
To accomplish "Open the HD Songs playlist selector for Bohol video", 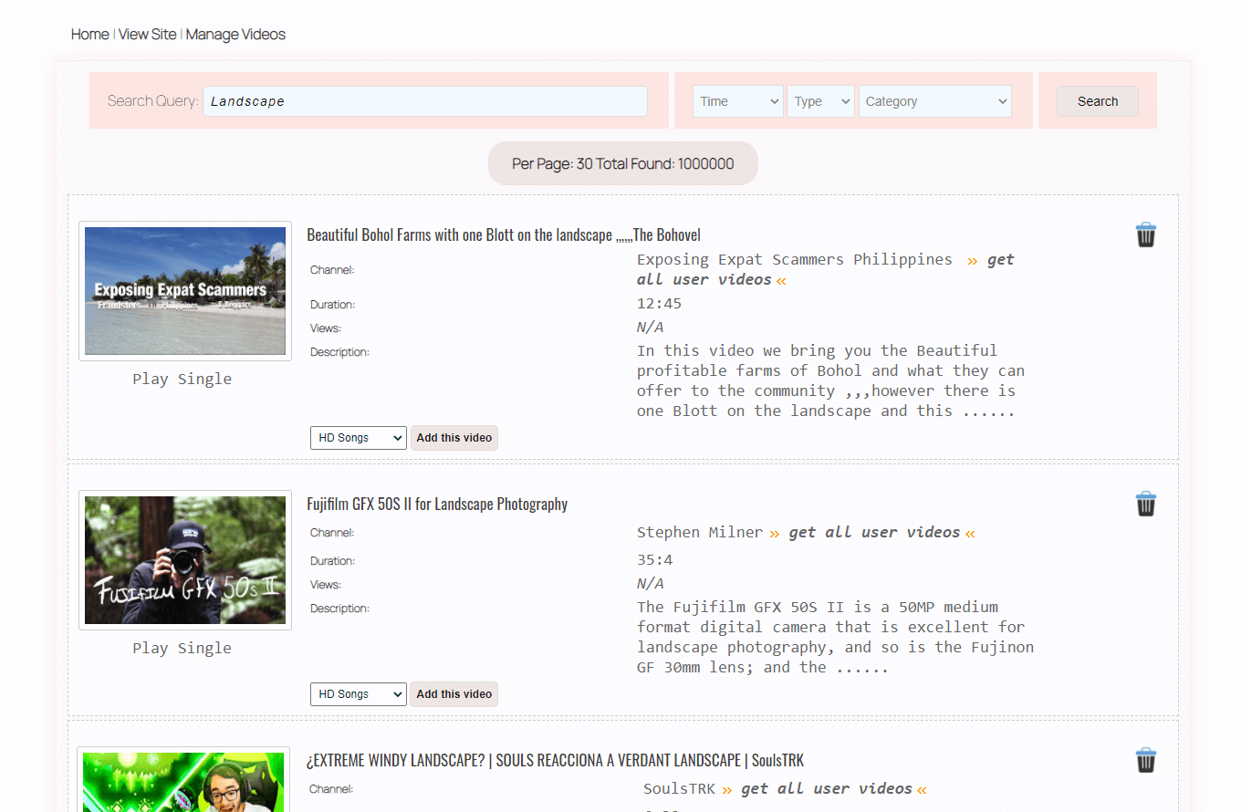I will click(358, 438).
